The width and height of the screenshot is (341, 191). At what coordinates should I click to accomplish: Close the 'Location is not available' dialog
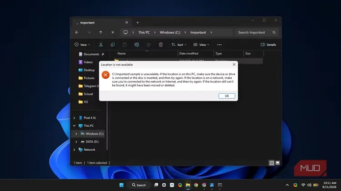(x=234, y=65)
